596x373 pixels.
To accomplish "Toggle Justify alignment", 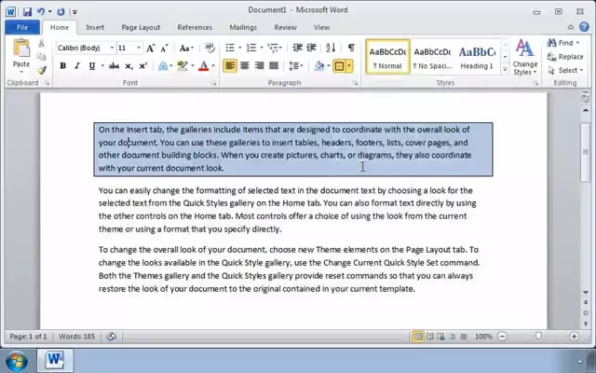I will [x=274, y=66].
